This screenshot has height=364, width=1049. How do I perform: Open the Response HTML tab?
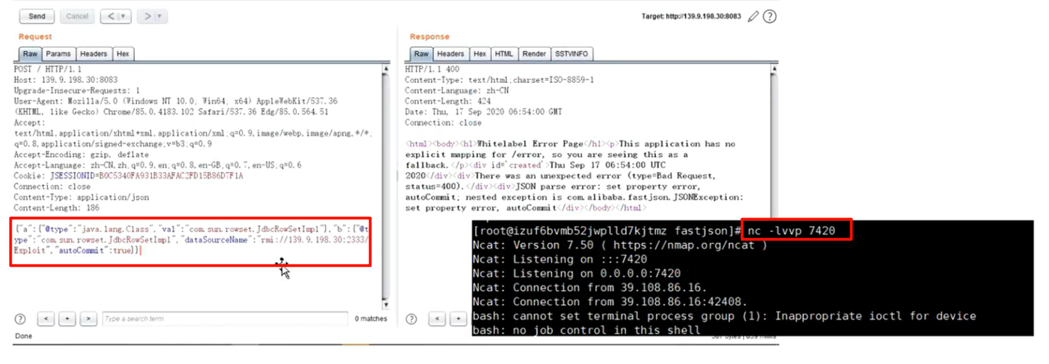coord(504,54)
